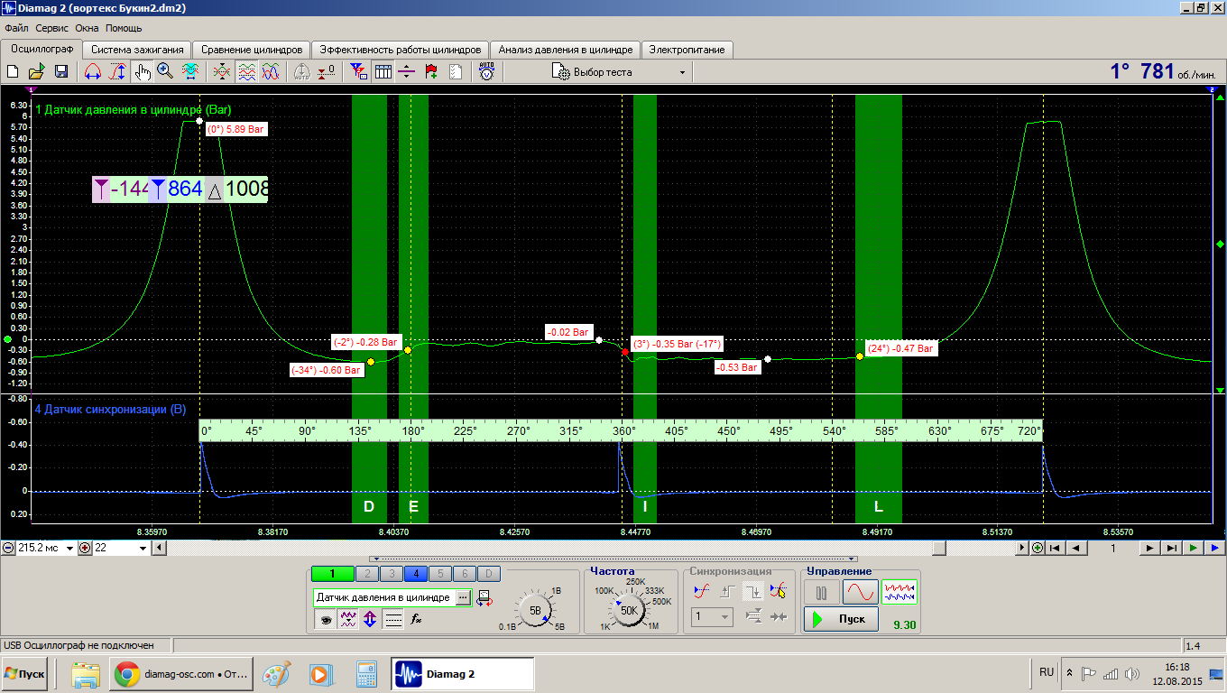Open the Помощь menu

pos(124,28)
